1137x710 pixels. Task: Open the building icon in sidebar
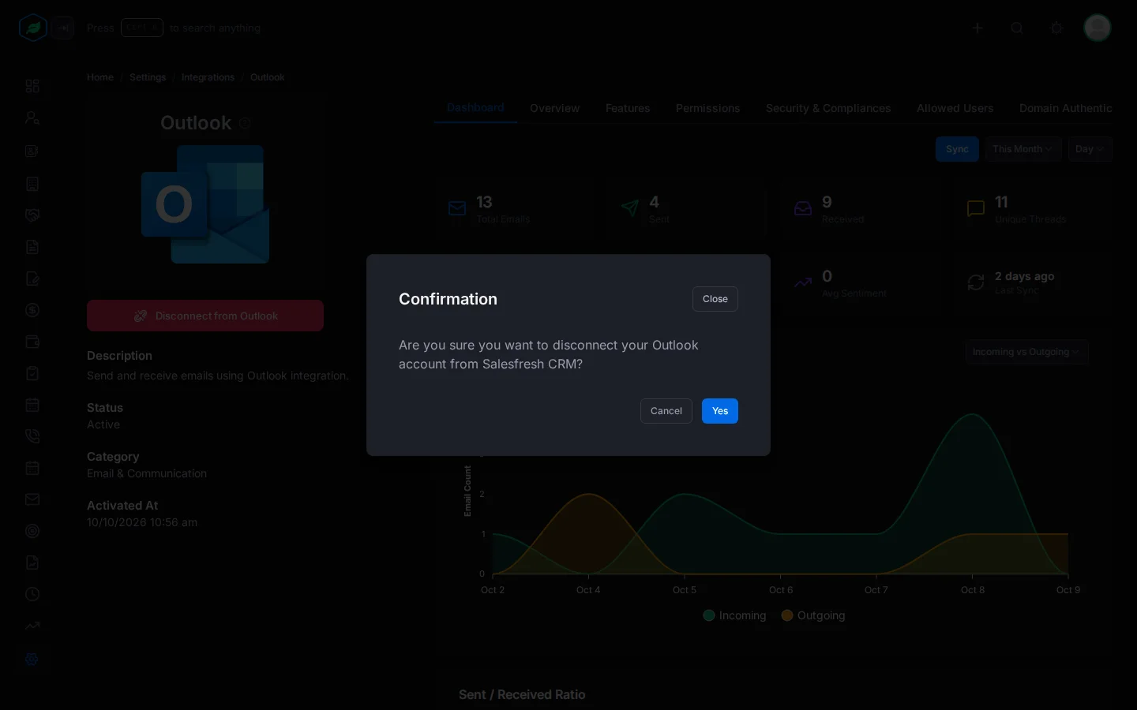(x=32, y=184)
